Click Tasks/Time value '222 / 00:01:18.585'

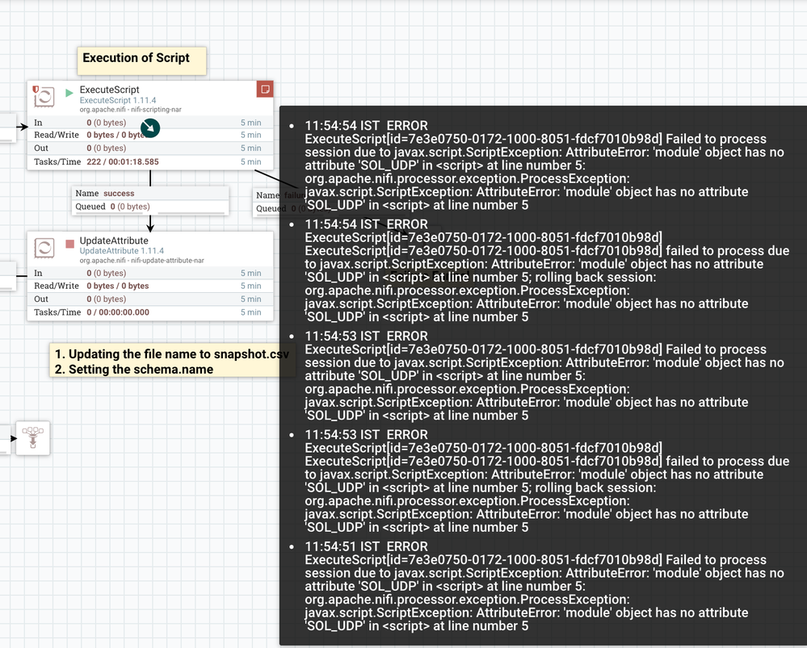coord(123,161)
